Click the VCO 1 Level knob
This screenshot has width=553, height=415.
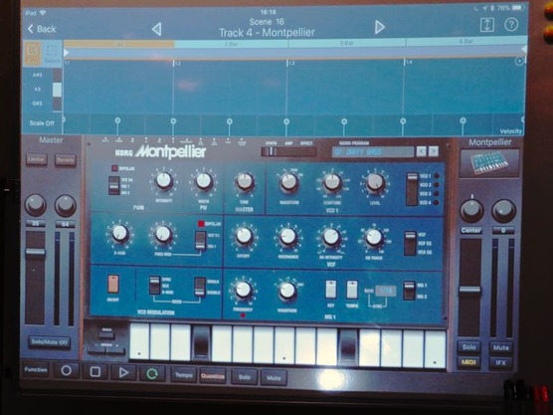click(375, 183)
